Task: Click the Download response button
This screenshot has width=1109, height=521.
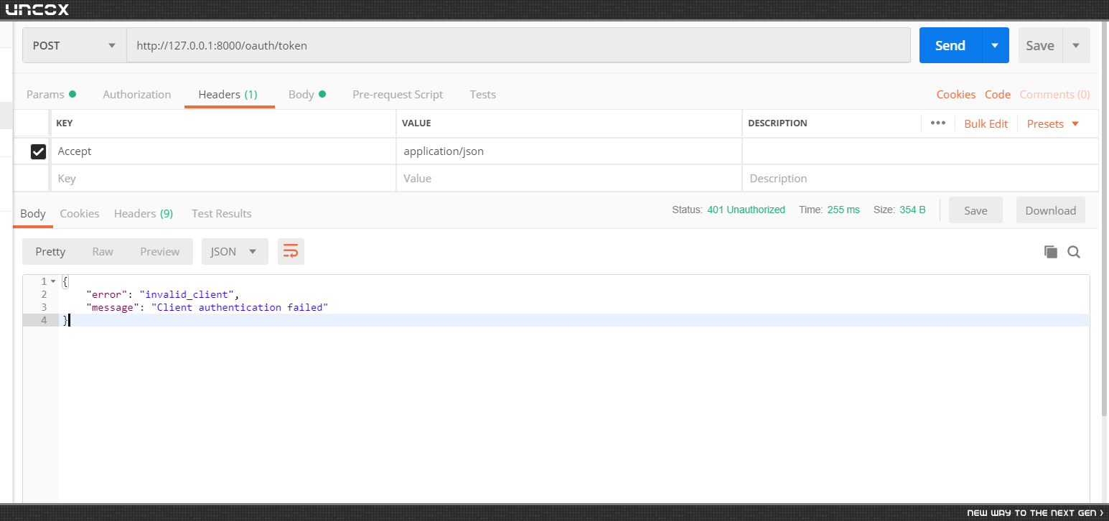Action: coord(1050,210)
